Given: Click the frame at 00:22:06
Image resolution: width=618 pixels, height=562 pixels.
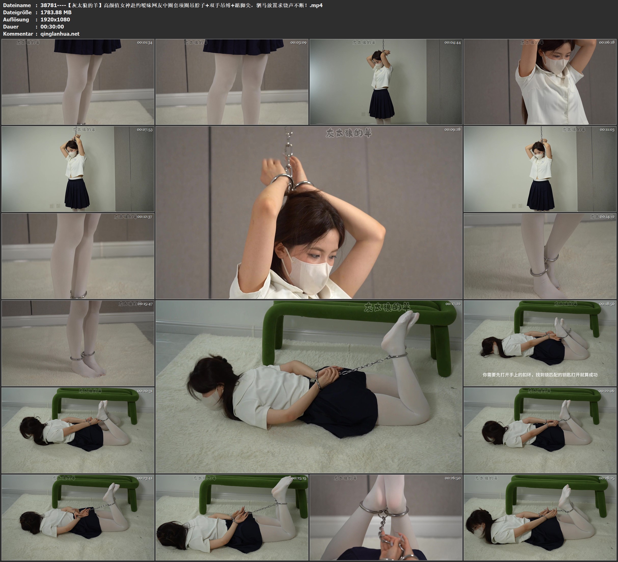Looking at the screenshot, I should [540, 430].
